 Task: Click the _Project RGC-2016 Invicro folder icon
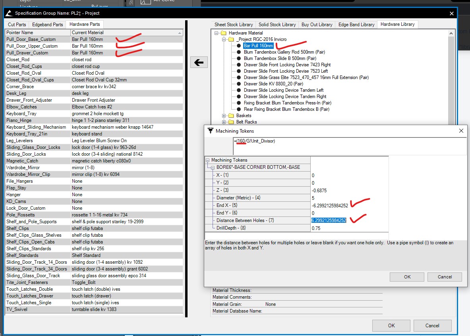pyautogui.click(x=231, y=39)
